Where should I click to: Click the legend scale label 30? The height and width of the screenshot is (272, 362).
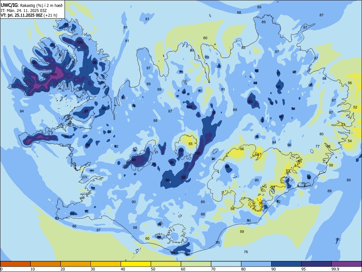click(93, 269)
